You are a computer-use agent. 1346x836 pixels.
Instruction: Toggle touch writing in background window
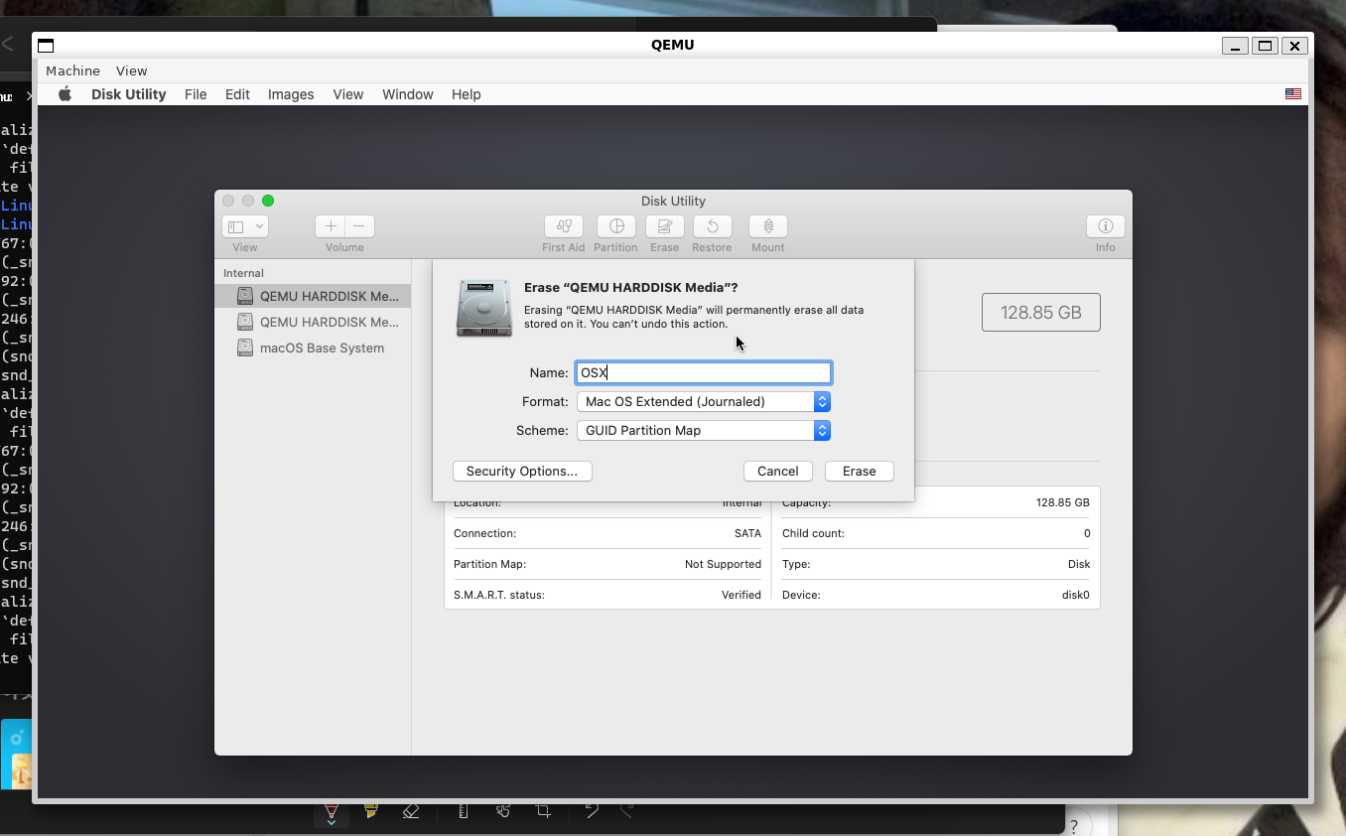point(503,810)
